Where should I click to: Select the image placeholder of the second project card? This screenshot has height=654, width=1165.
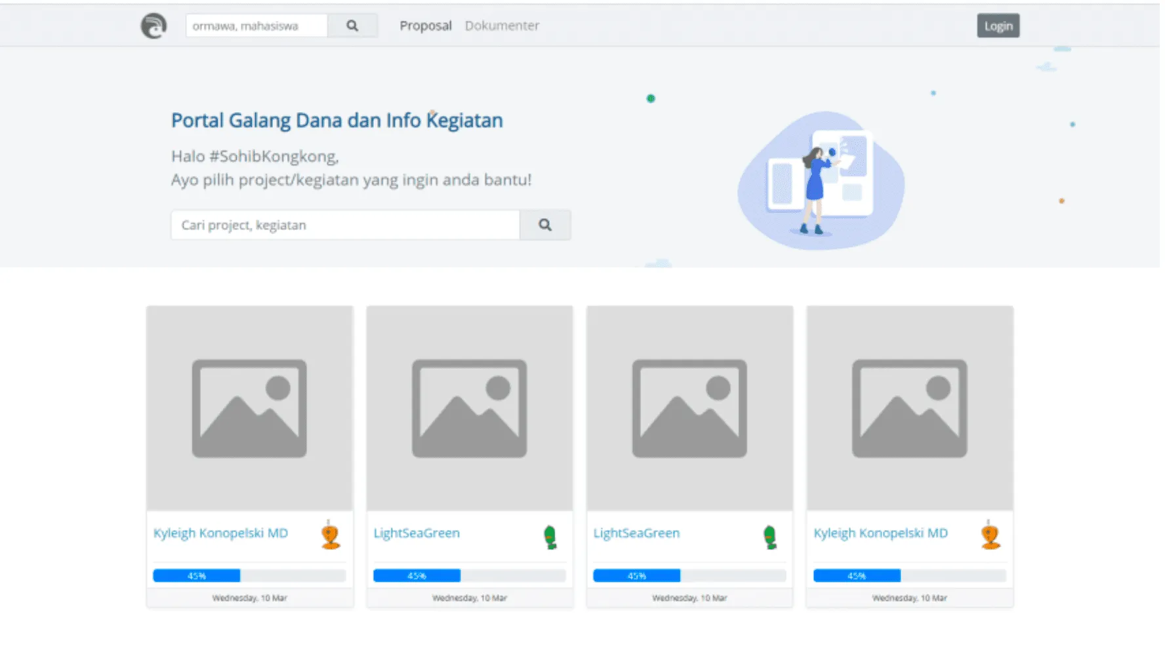pos(470,408)
